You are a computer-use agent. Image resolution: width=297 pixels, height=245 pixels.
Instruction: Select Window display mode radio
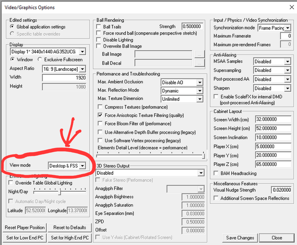click(x=13, y=59)
